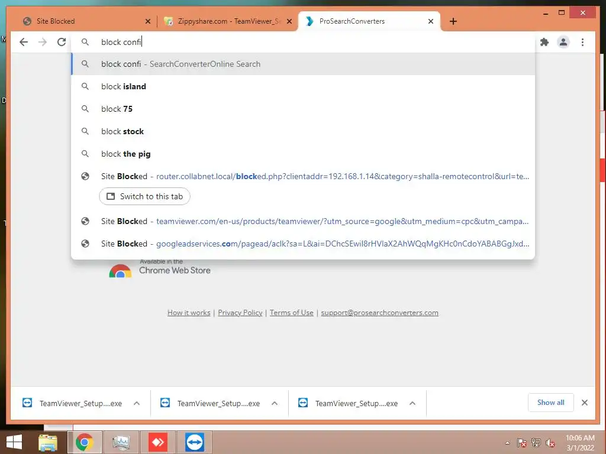Image resolution: width=606 pixels, height=454 pixels.
Task: Click the Chrome taskbar icon
Action: (x=84, y=442)
